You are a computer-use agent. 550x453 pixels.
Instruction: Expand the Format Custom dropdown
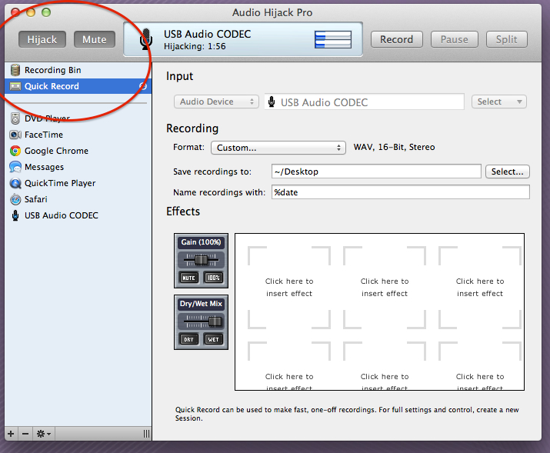[x=278, y=148]
